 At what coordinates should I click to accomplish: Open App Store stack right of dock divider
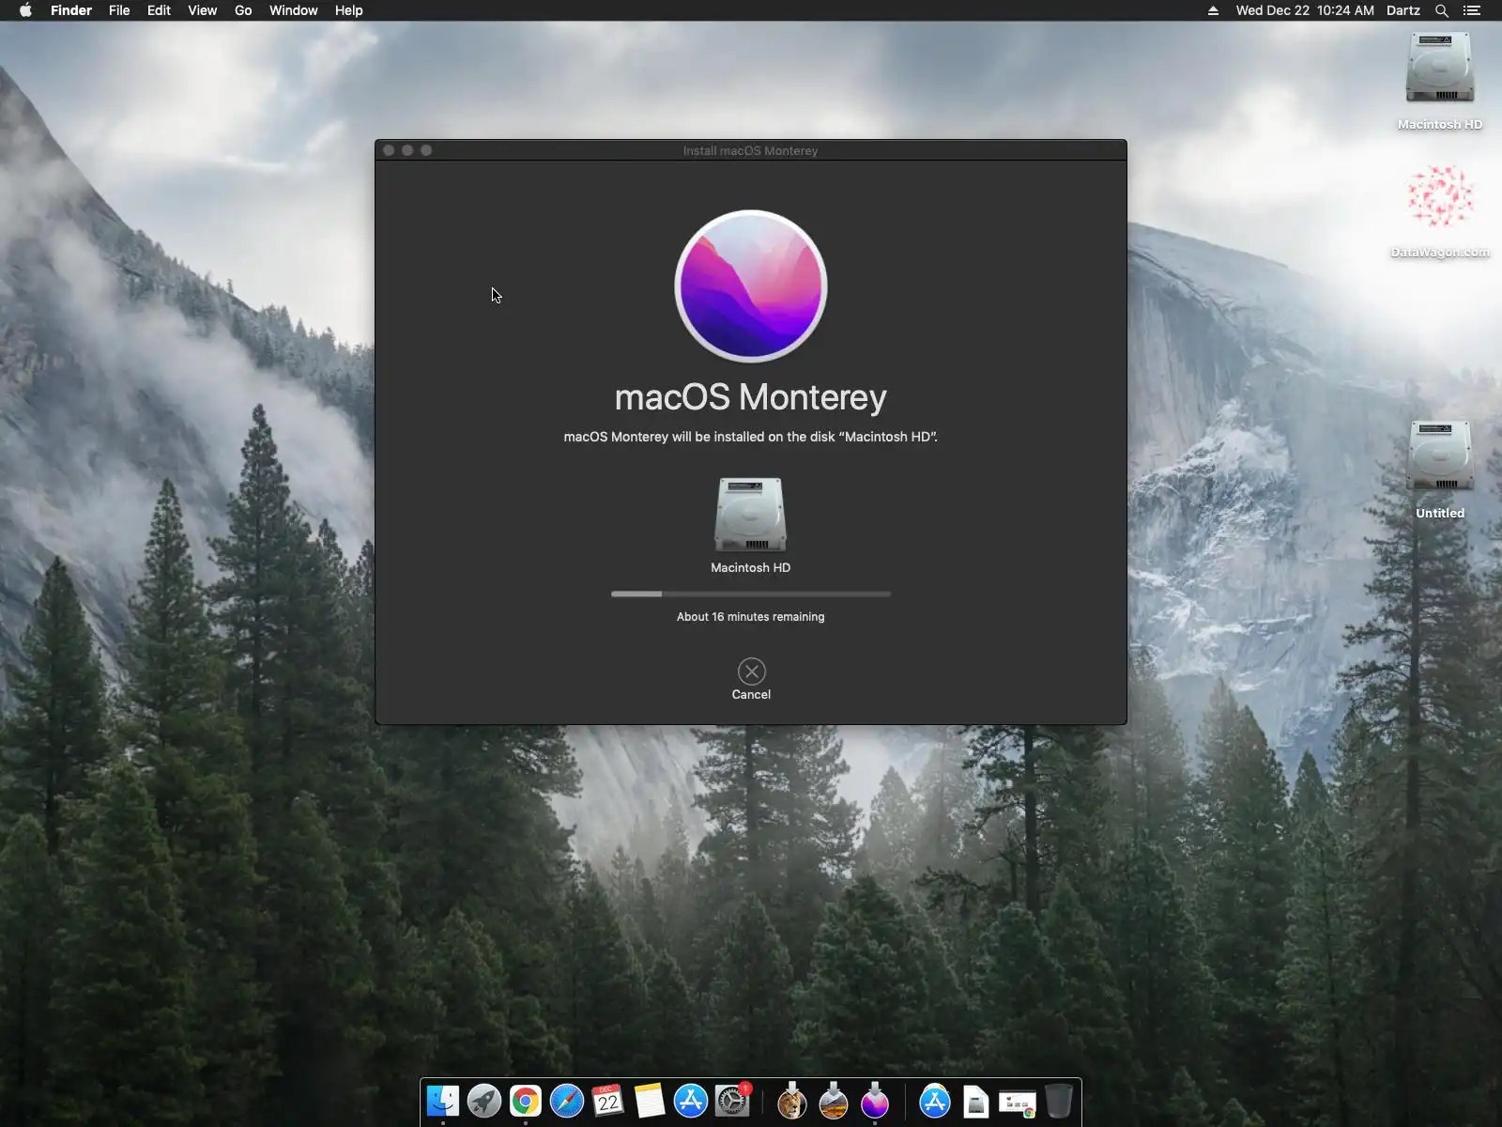[935, 1101]
